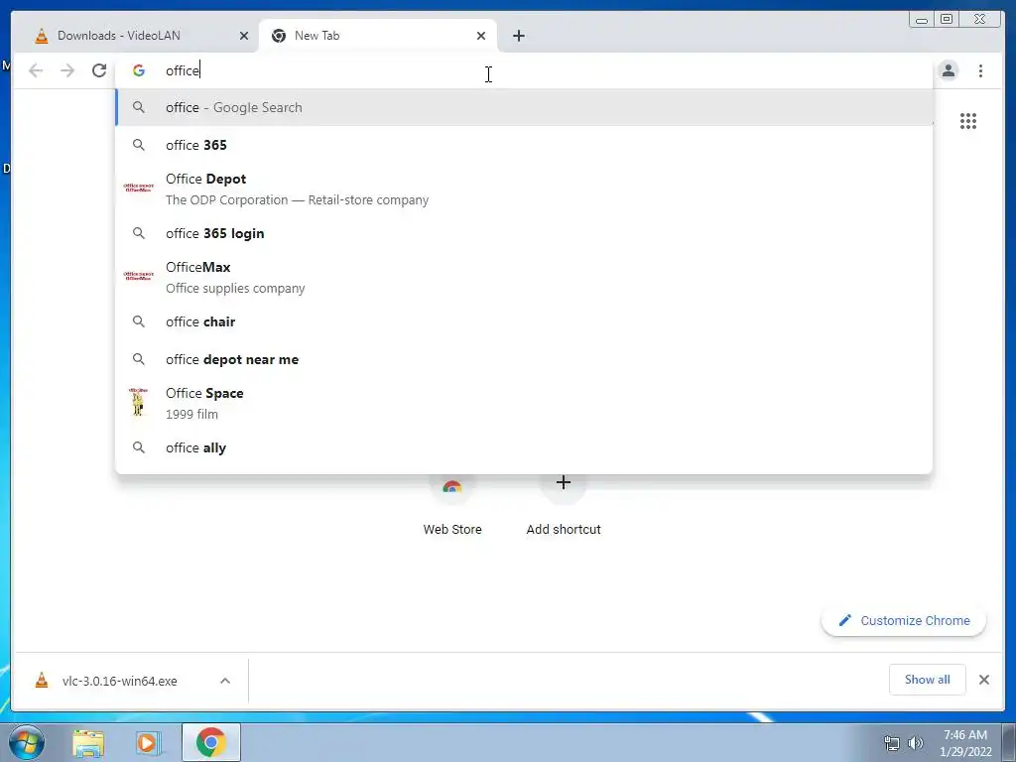
Task: Reload the current page
Action: 99,70
